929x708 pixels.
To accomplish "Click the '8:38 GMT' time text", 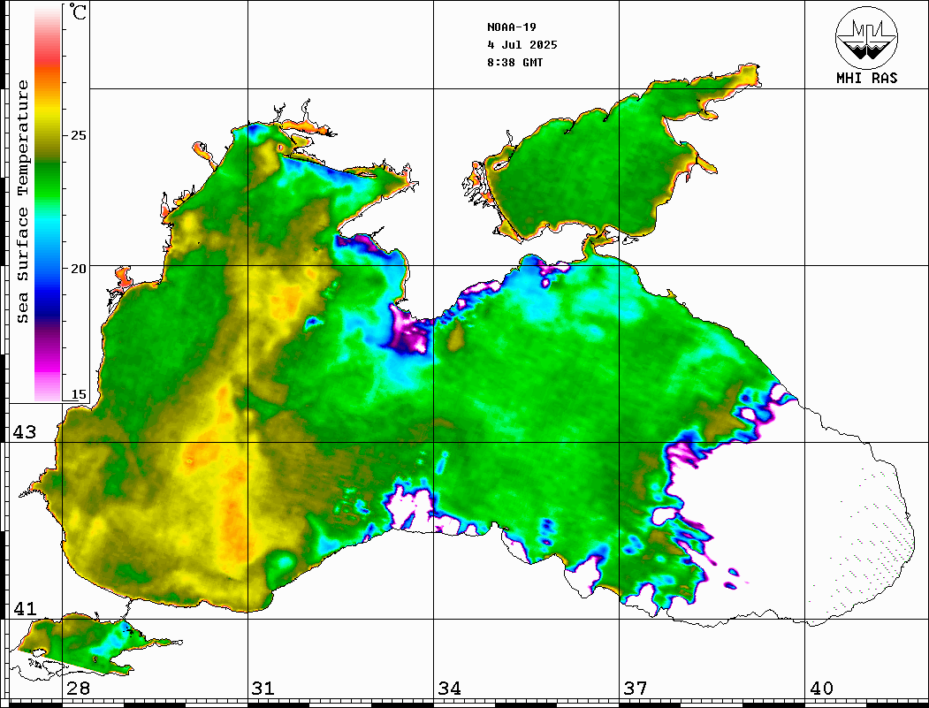I will pos(514,63).
